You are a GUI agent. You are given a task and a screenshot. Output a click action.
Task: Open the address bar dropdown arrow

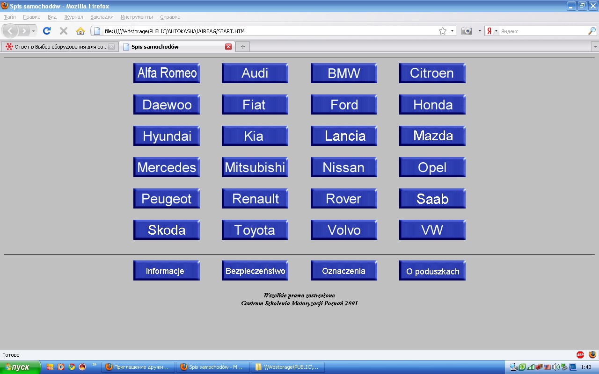click(x=453, y=31)
